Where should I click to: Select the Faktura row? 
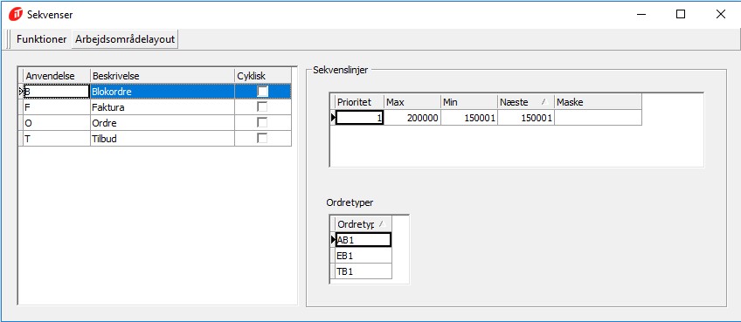click(x=155, y=107)
